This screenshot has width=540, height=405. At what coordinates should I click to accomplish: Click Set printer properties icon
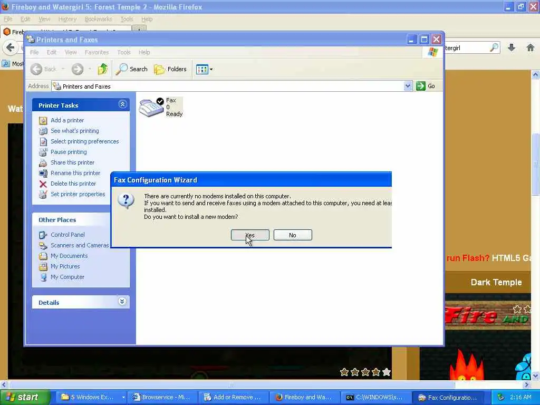point(43,195)
